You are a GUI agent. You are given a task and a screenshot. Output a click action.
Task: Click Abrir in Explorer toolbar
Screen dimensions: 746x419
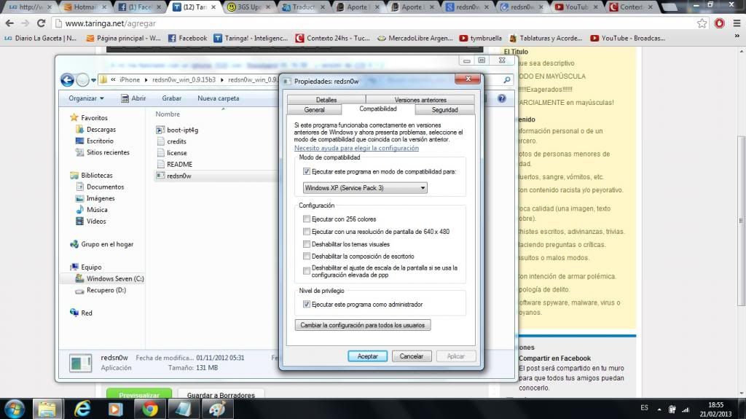point(133,98)
